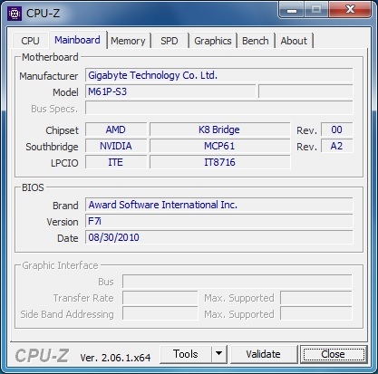
Task: Click the Manufacturer field showing Gigabyte Technology
Action: pyautogui.click(x=218, y=75)
